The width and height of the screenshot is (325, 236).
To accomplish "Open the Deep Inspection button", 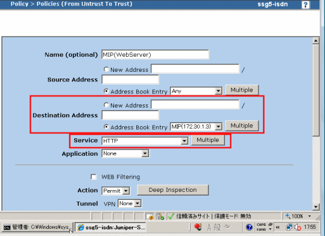I will [x=172, y=190].
